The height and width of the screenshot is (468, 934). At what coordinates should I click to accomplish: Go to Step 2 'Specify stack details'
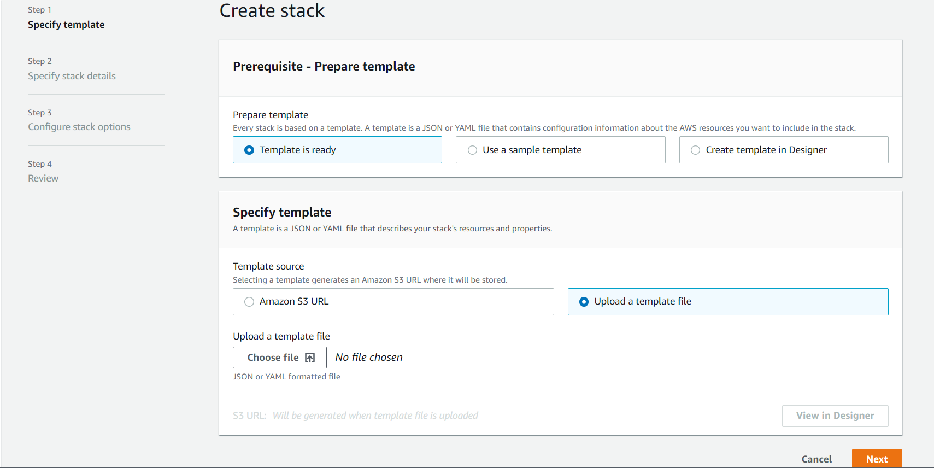pos(72,76)
